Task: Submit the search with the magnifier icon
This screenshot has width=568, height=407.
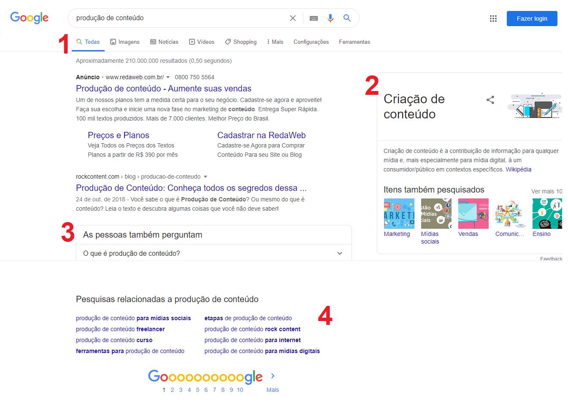Action: tap(347, 18)
